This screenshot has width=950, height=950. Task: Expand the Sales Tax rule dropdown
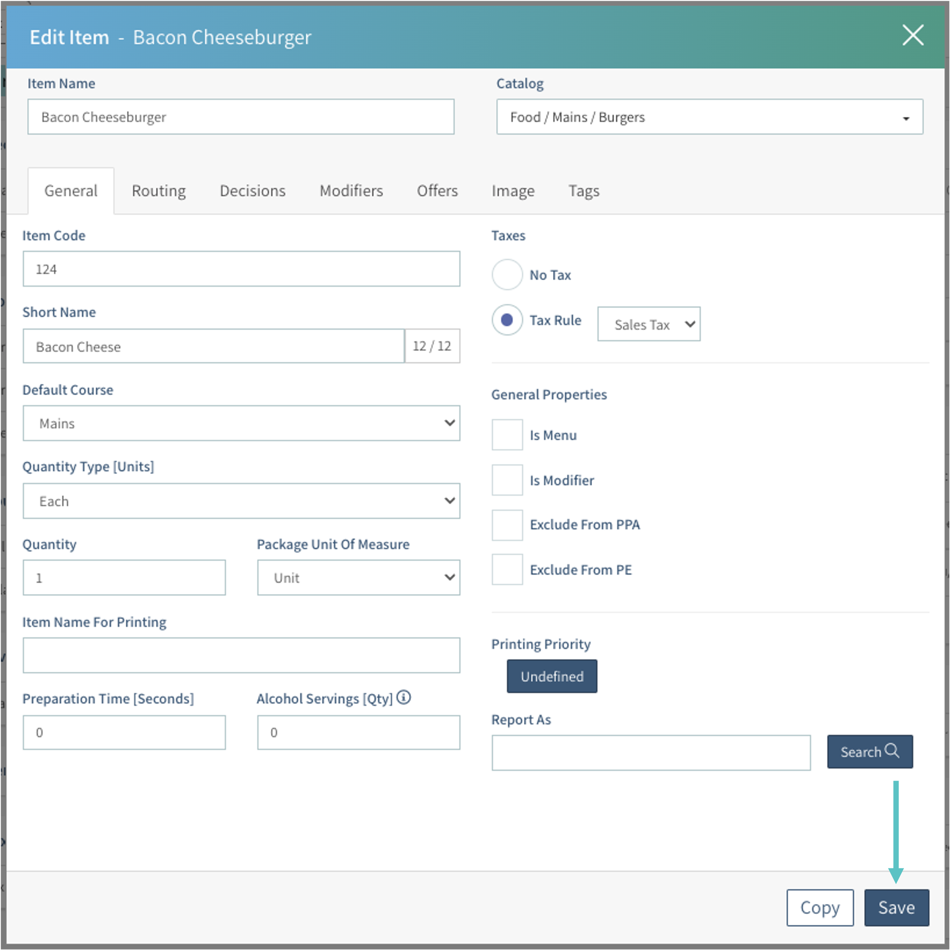pyautogui.click(x=648, y=325)
